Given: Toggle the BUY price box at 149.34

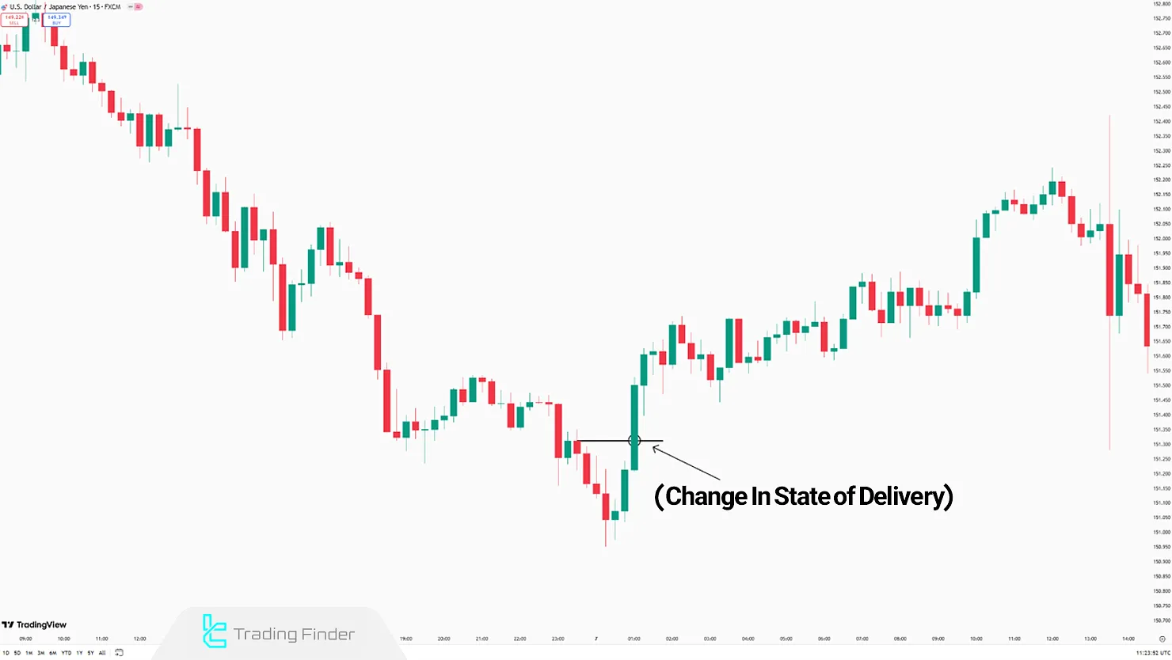Looking at the screenshot, I should (55, 20).
